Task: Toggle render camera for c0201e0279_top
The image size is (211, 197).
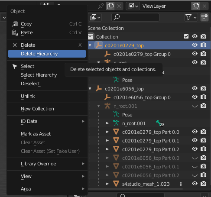Action: click(203, 45)
